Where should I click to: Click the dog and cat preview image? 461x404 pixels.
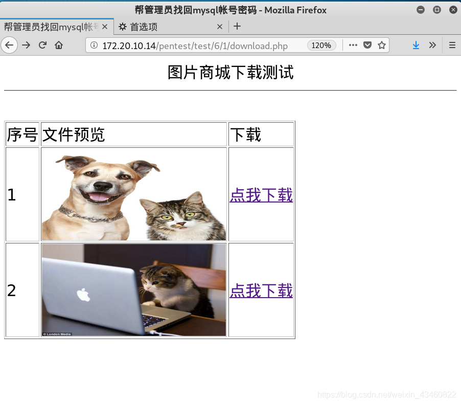134,194
